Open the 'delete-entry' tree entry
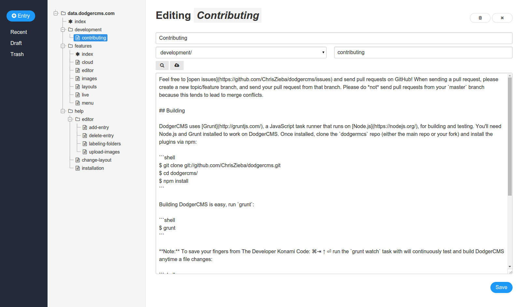Image resolution: width=523 pixels, height=307 pixels. click(101, 136)
